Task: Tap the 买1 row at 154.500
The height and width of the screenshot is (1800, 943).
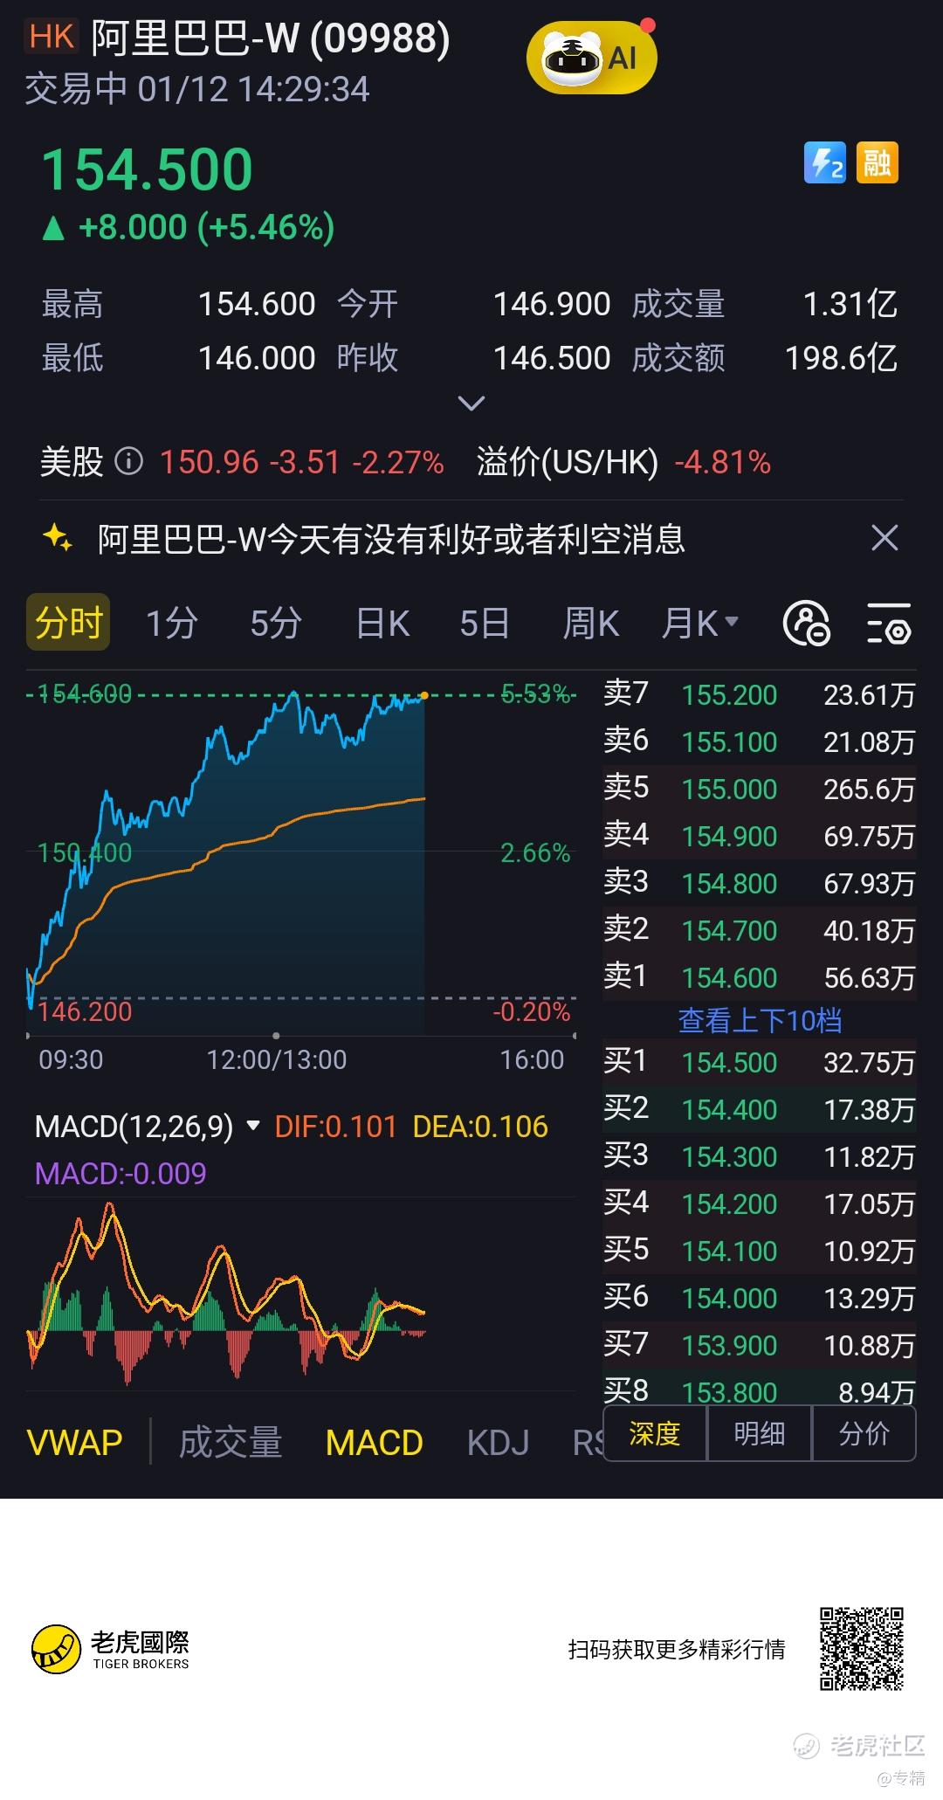Action: [760, 1062]
